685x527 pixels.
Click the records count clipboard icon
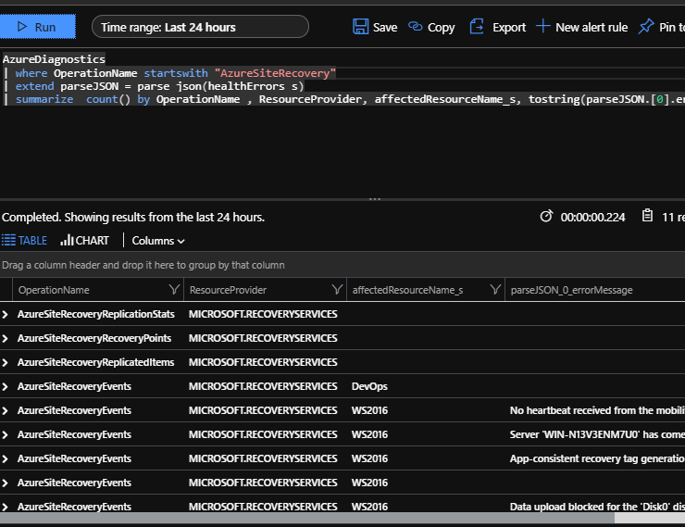(647, 216)
